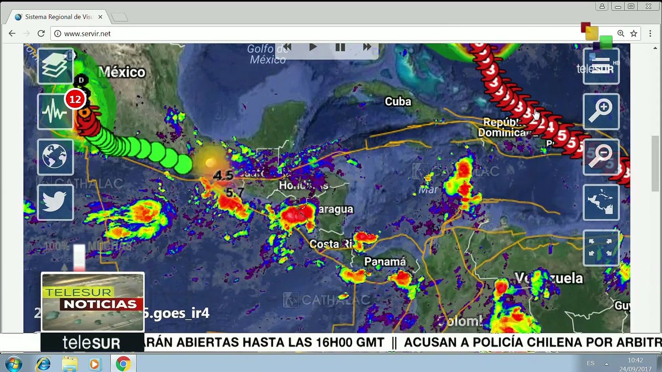The image size is (662, 372).
Task: Bookmark this page with the star
Action: point(634,34)
